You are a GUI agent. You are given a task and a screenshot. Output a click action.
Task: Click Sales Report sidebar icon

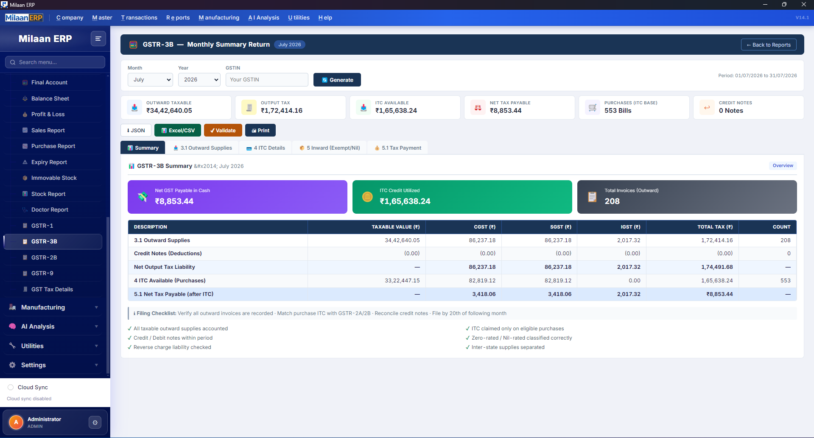(x=25, y=130)
